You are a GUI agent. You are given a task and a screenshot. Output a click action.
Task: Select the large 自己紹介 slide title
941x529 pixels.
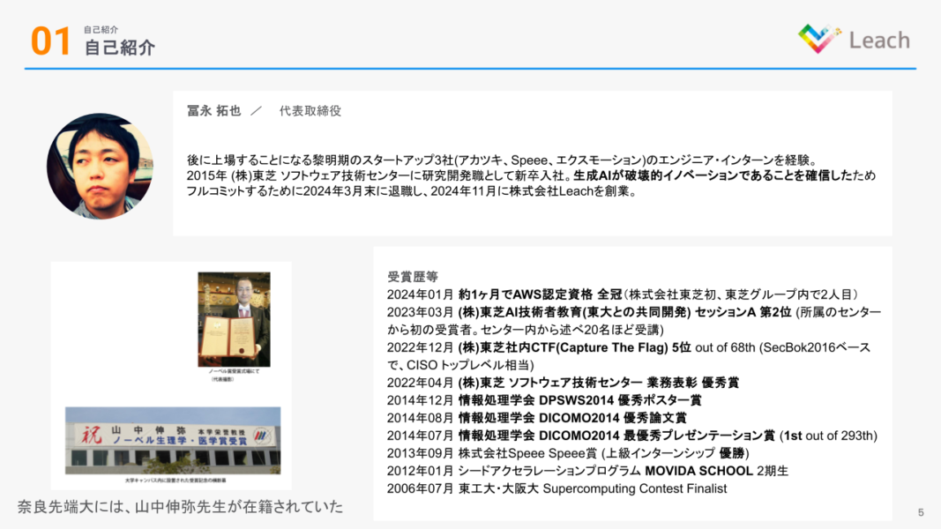point(119,48)
